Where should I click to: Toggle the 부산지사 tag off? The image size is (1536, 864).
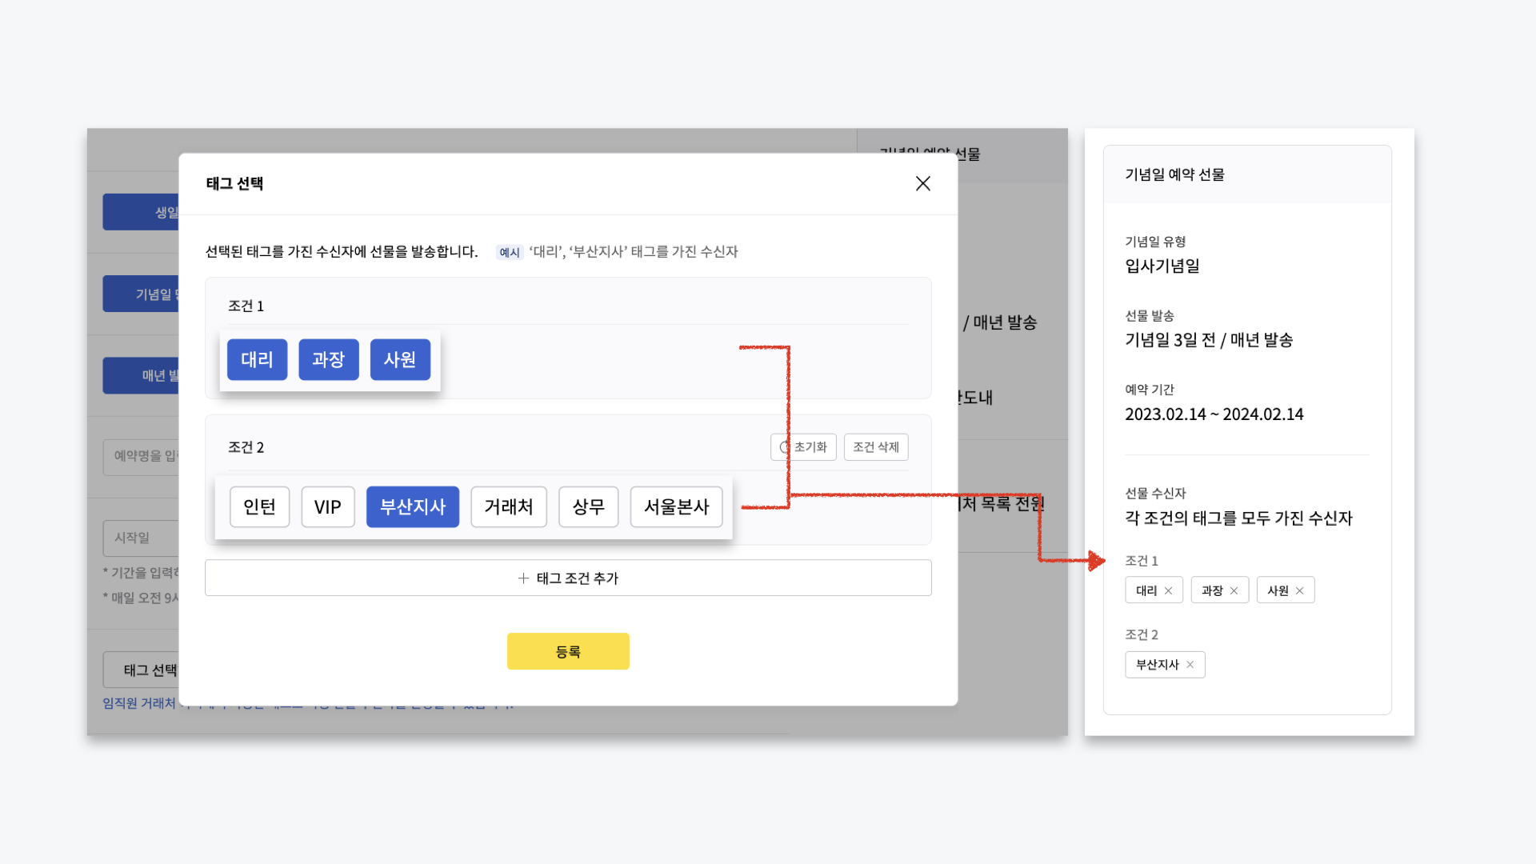point(412,506)
